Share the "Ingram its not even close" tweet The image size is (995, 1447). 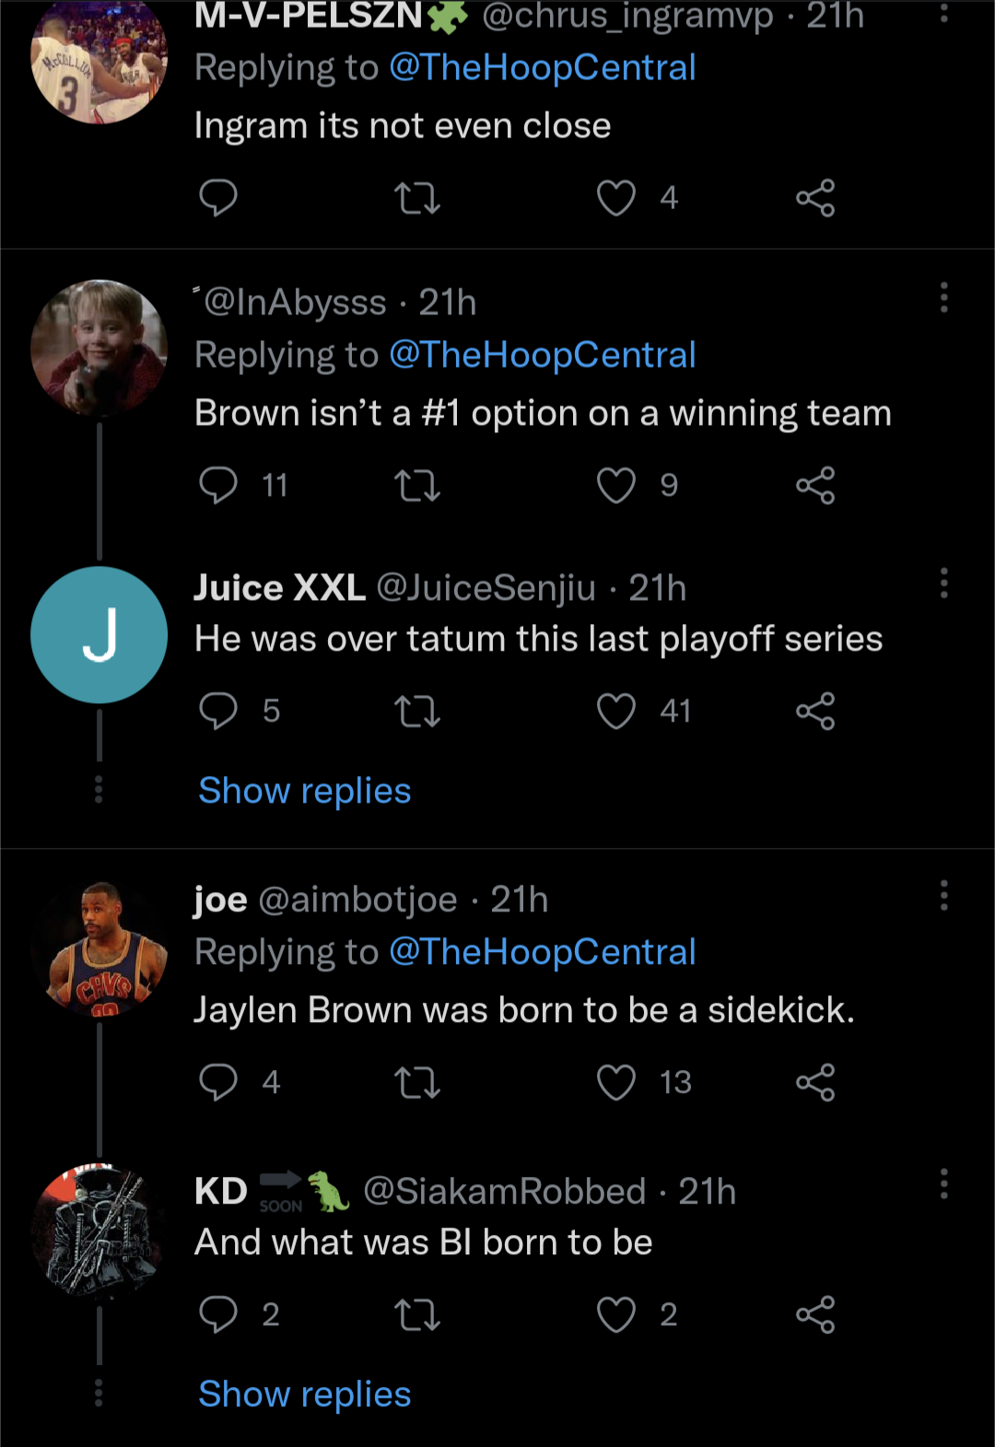pos(815,198)
